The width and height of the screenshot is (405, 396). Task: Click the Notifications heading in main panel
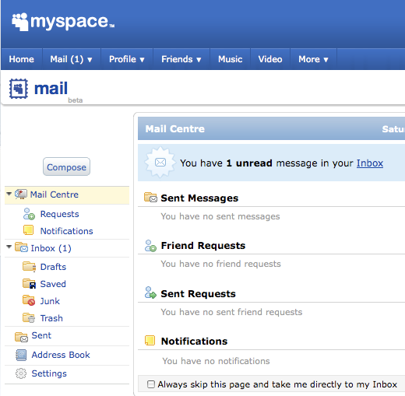[194, 342]
